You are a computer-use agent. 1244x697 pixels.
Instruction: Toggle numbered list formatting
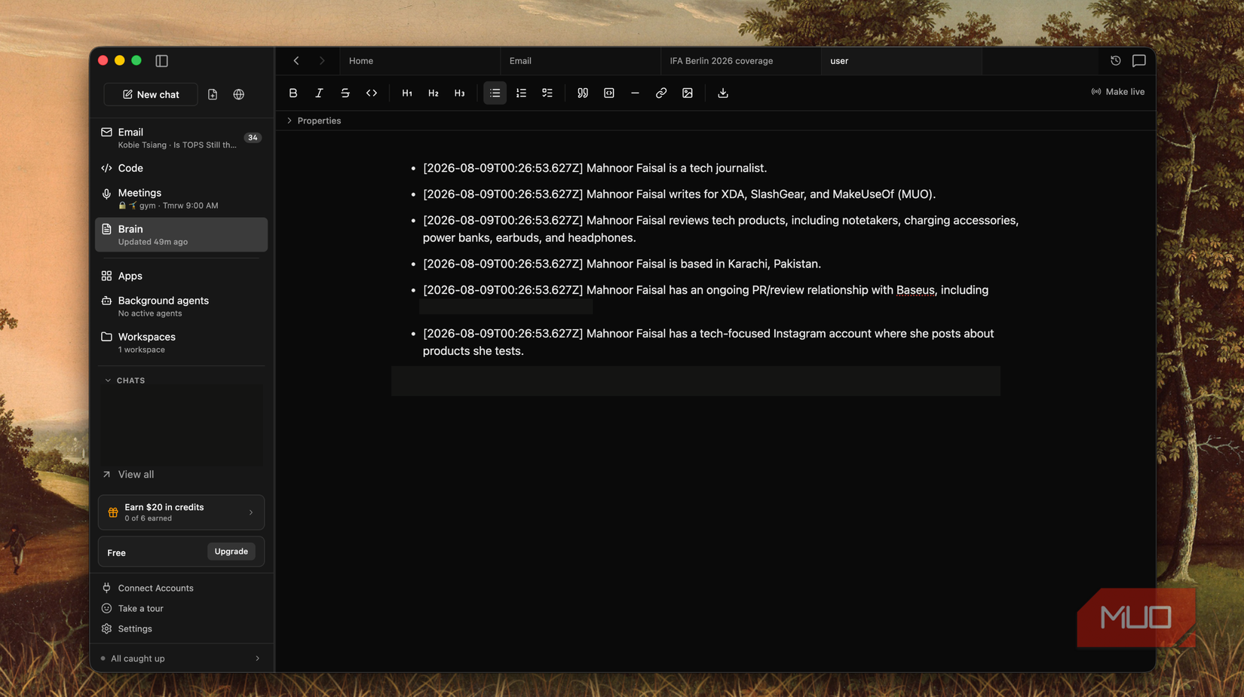coord(521,93)
